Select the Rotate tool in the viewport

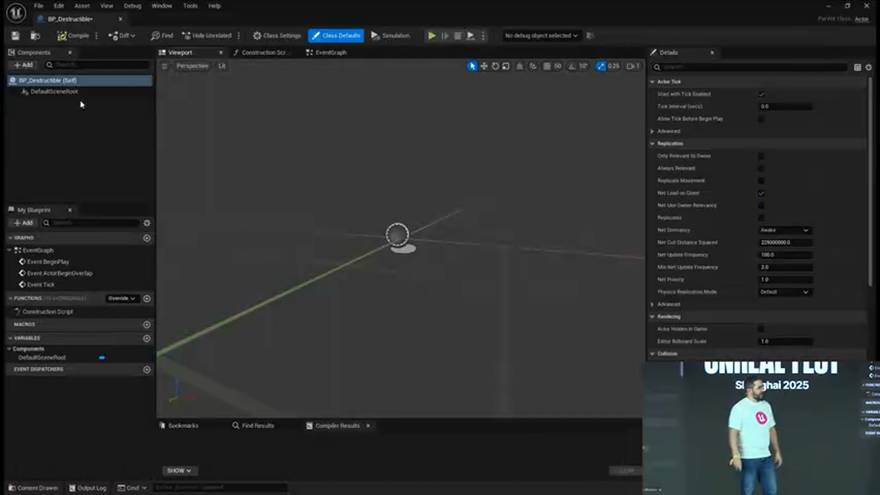(x=495, y=65)
